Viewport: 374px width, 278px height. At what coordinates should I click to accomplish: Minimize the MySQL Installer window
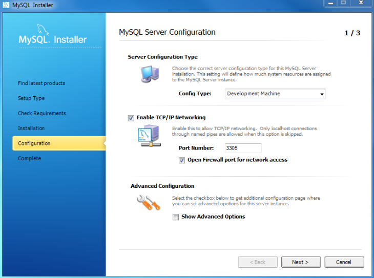point(330,3)
